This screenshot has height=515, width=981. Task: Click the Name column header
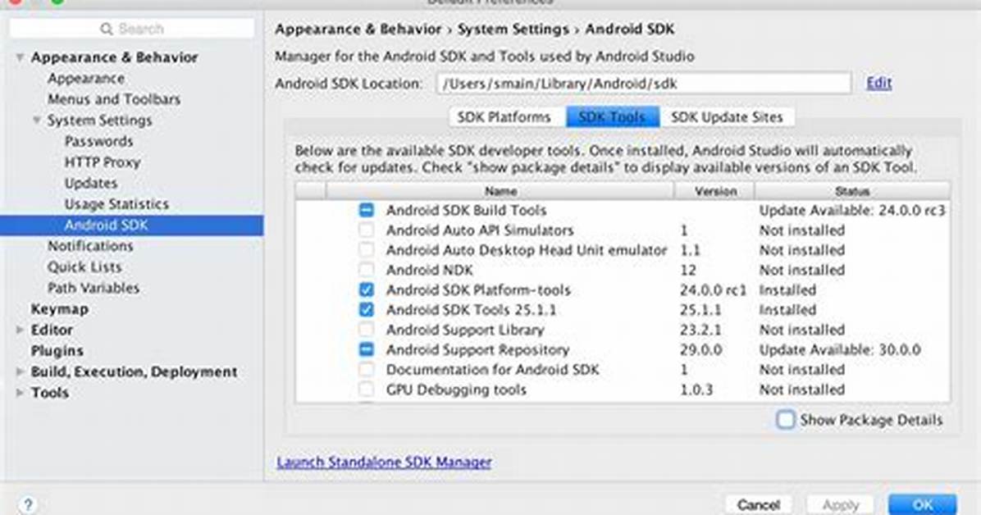(500, 191)
